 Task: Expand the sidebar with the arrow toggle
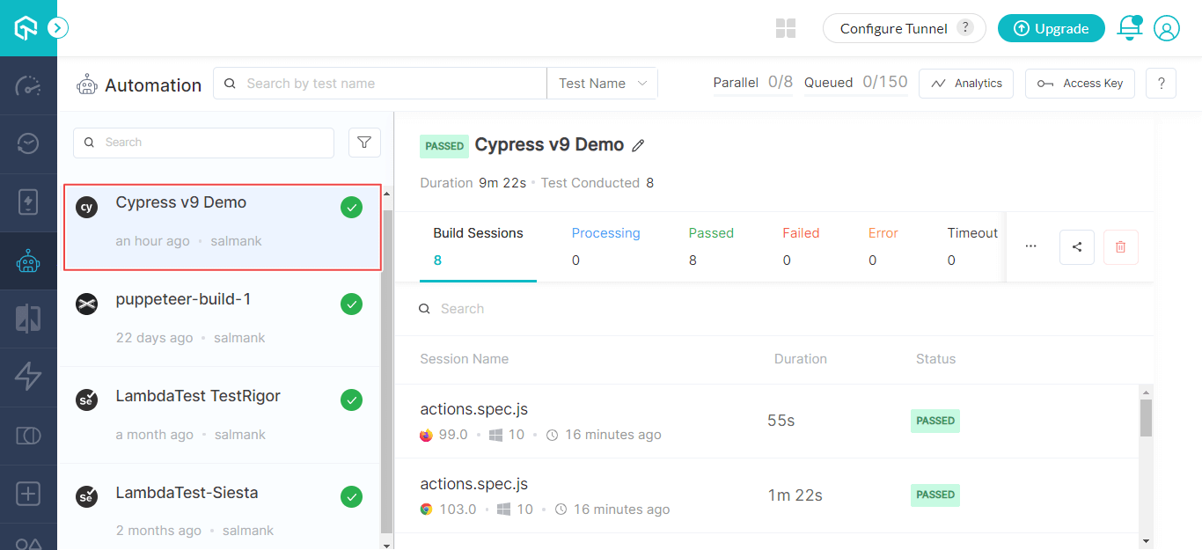pyautogui.click(x=57, y=28)
